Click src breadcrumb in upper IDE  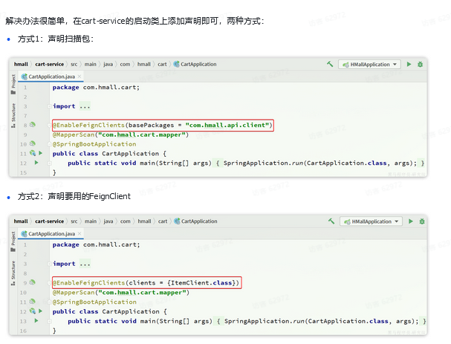click(x=74, y=64)
